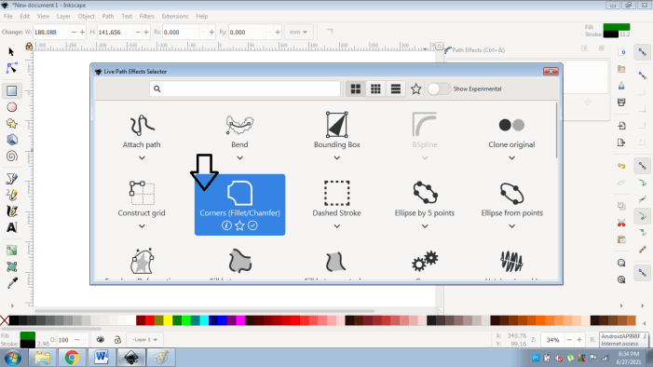Pick the yellow palette swatch
The width and height of the screenshot is (653, 367).
[x=168, y=320]
